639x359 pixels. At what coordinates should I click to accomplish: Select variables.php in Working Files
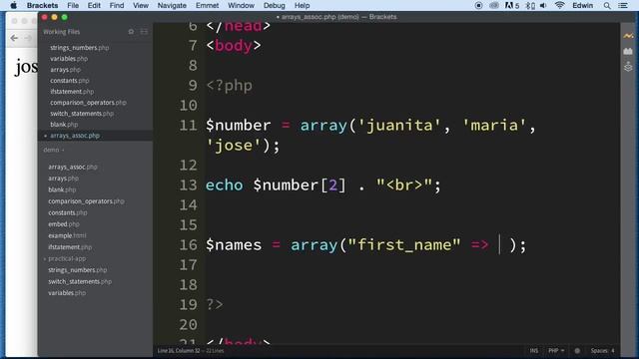69,59
